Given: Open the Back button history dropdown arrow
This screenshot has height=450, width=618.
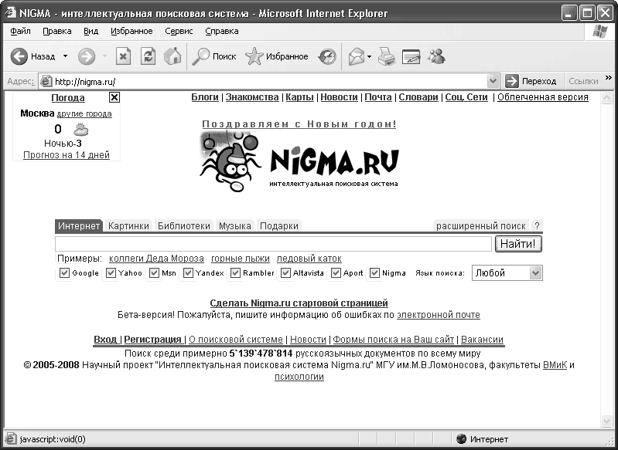Looking at the screenshot, I should (65, 56).
